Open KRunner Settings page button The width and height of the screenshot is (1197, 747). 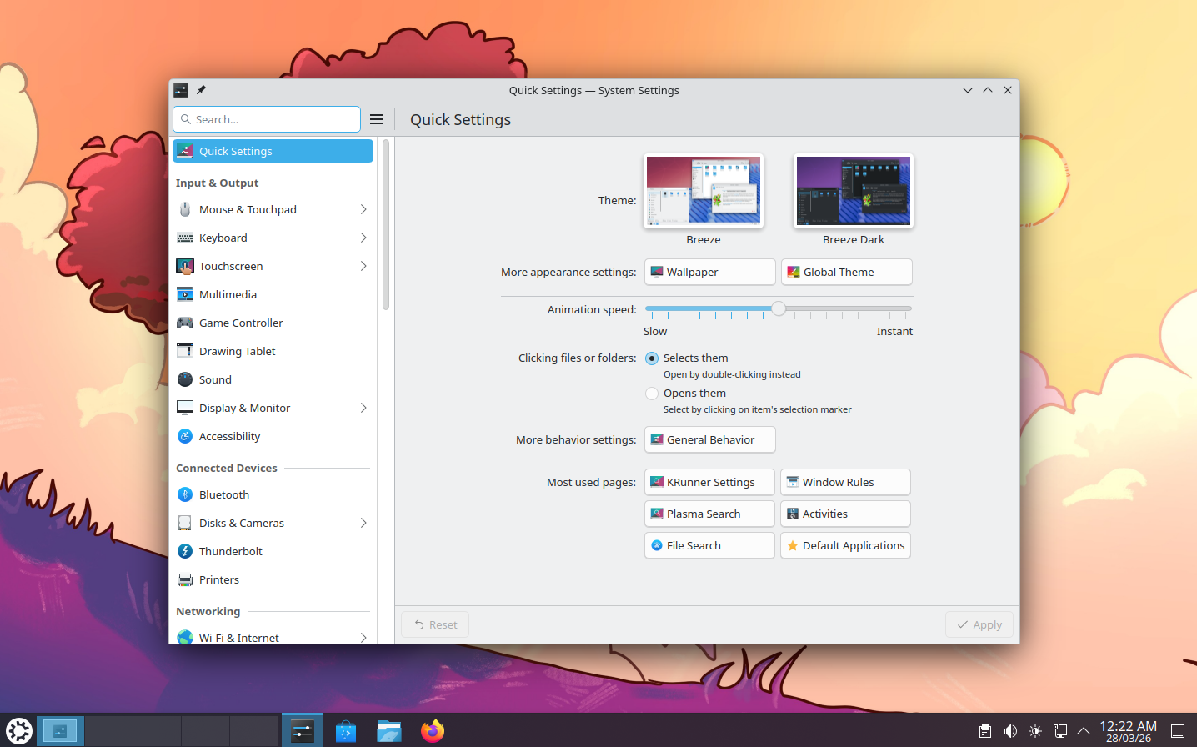coord(709,482)
